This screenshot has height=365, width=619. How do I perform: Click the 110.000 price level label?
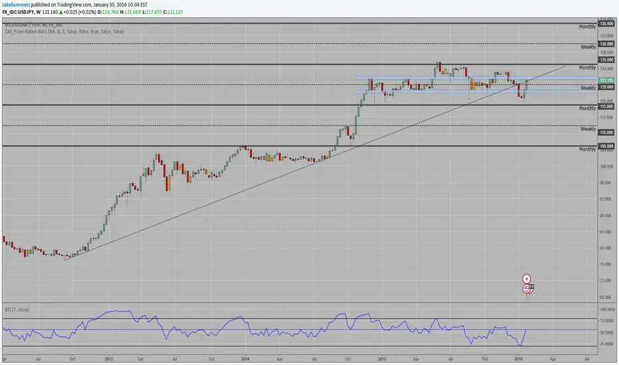[606, 133]
